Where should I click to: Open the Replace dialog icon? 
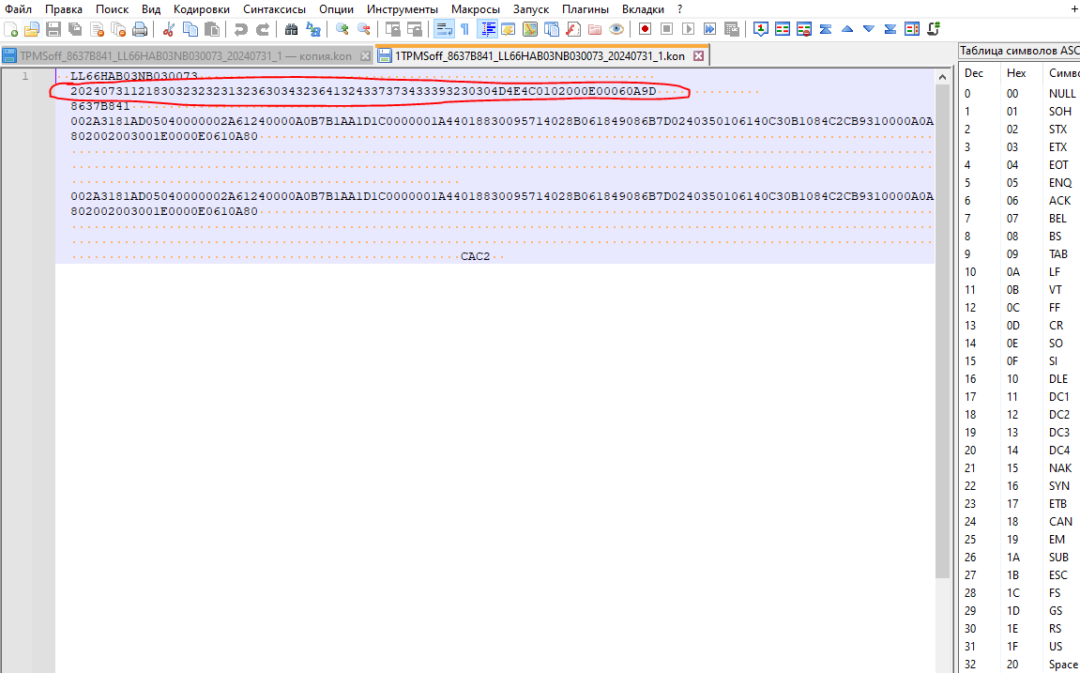click(312, 29)
